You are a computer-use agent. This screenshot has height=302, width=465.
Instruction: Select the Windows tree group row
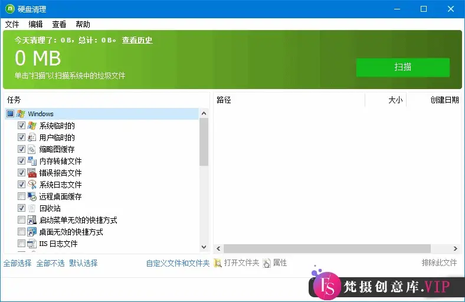point(101,114)
